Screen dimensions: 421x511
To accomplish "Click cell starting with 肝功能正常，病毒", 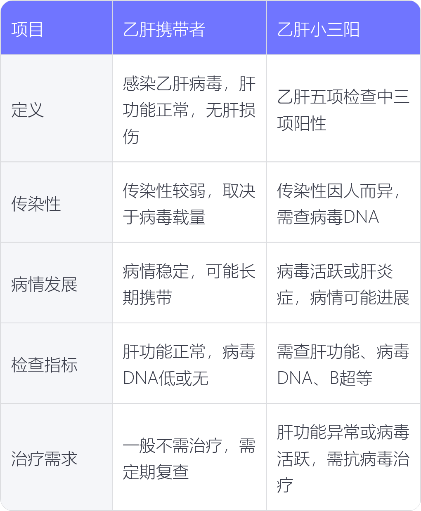I will [189, 363].
